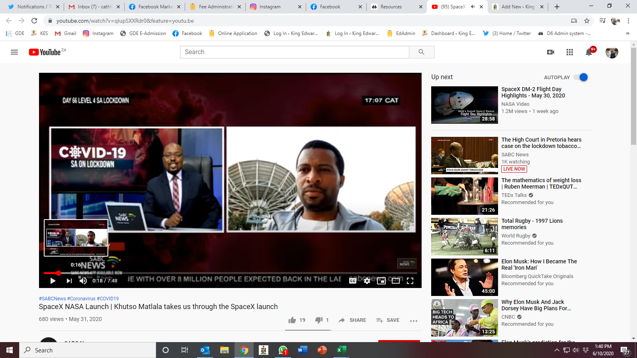The height and width of the screenshot is (358, 637).
Task: Toggle closed captions on video
Action: point(353,281)
